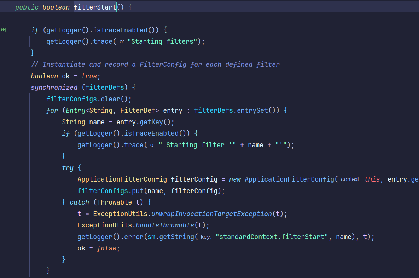Viewport: 419px width, 278px height.
Task: Click the true literal assigned to ok
Action: click(x=89, y=76)
